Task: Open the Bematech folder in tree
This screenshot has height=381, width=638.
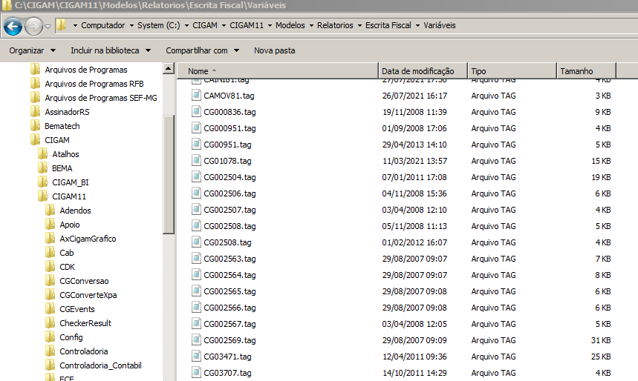Action: (x=62, y=126)
